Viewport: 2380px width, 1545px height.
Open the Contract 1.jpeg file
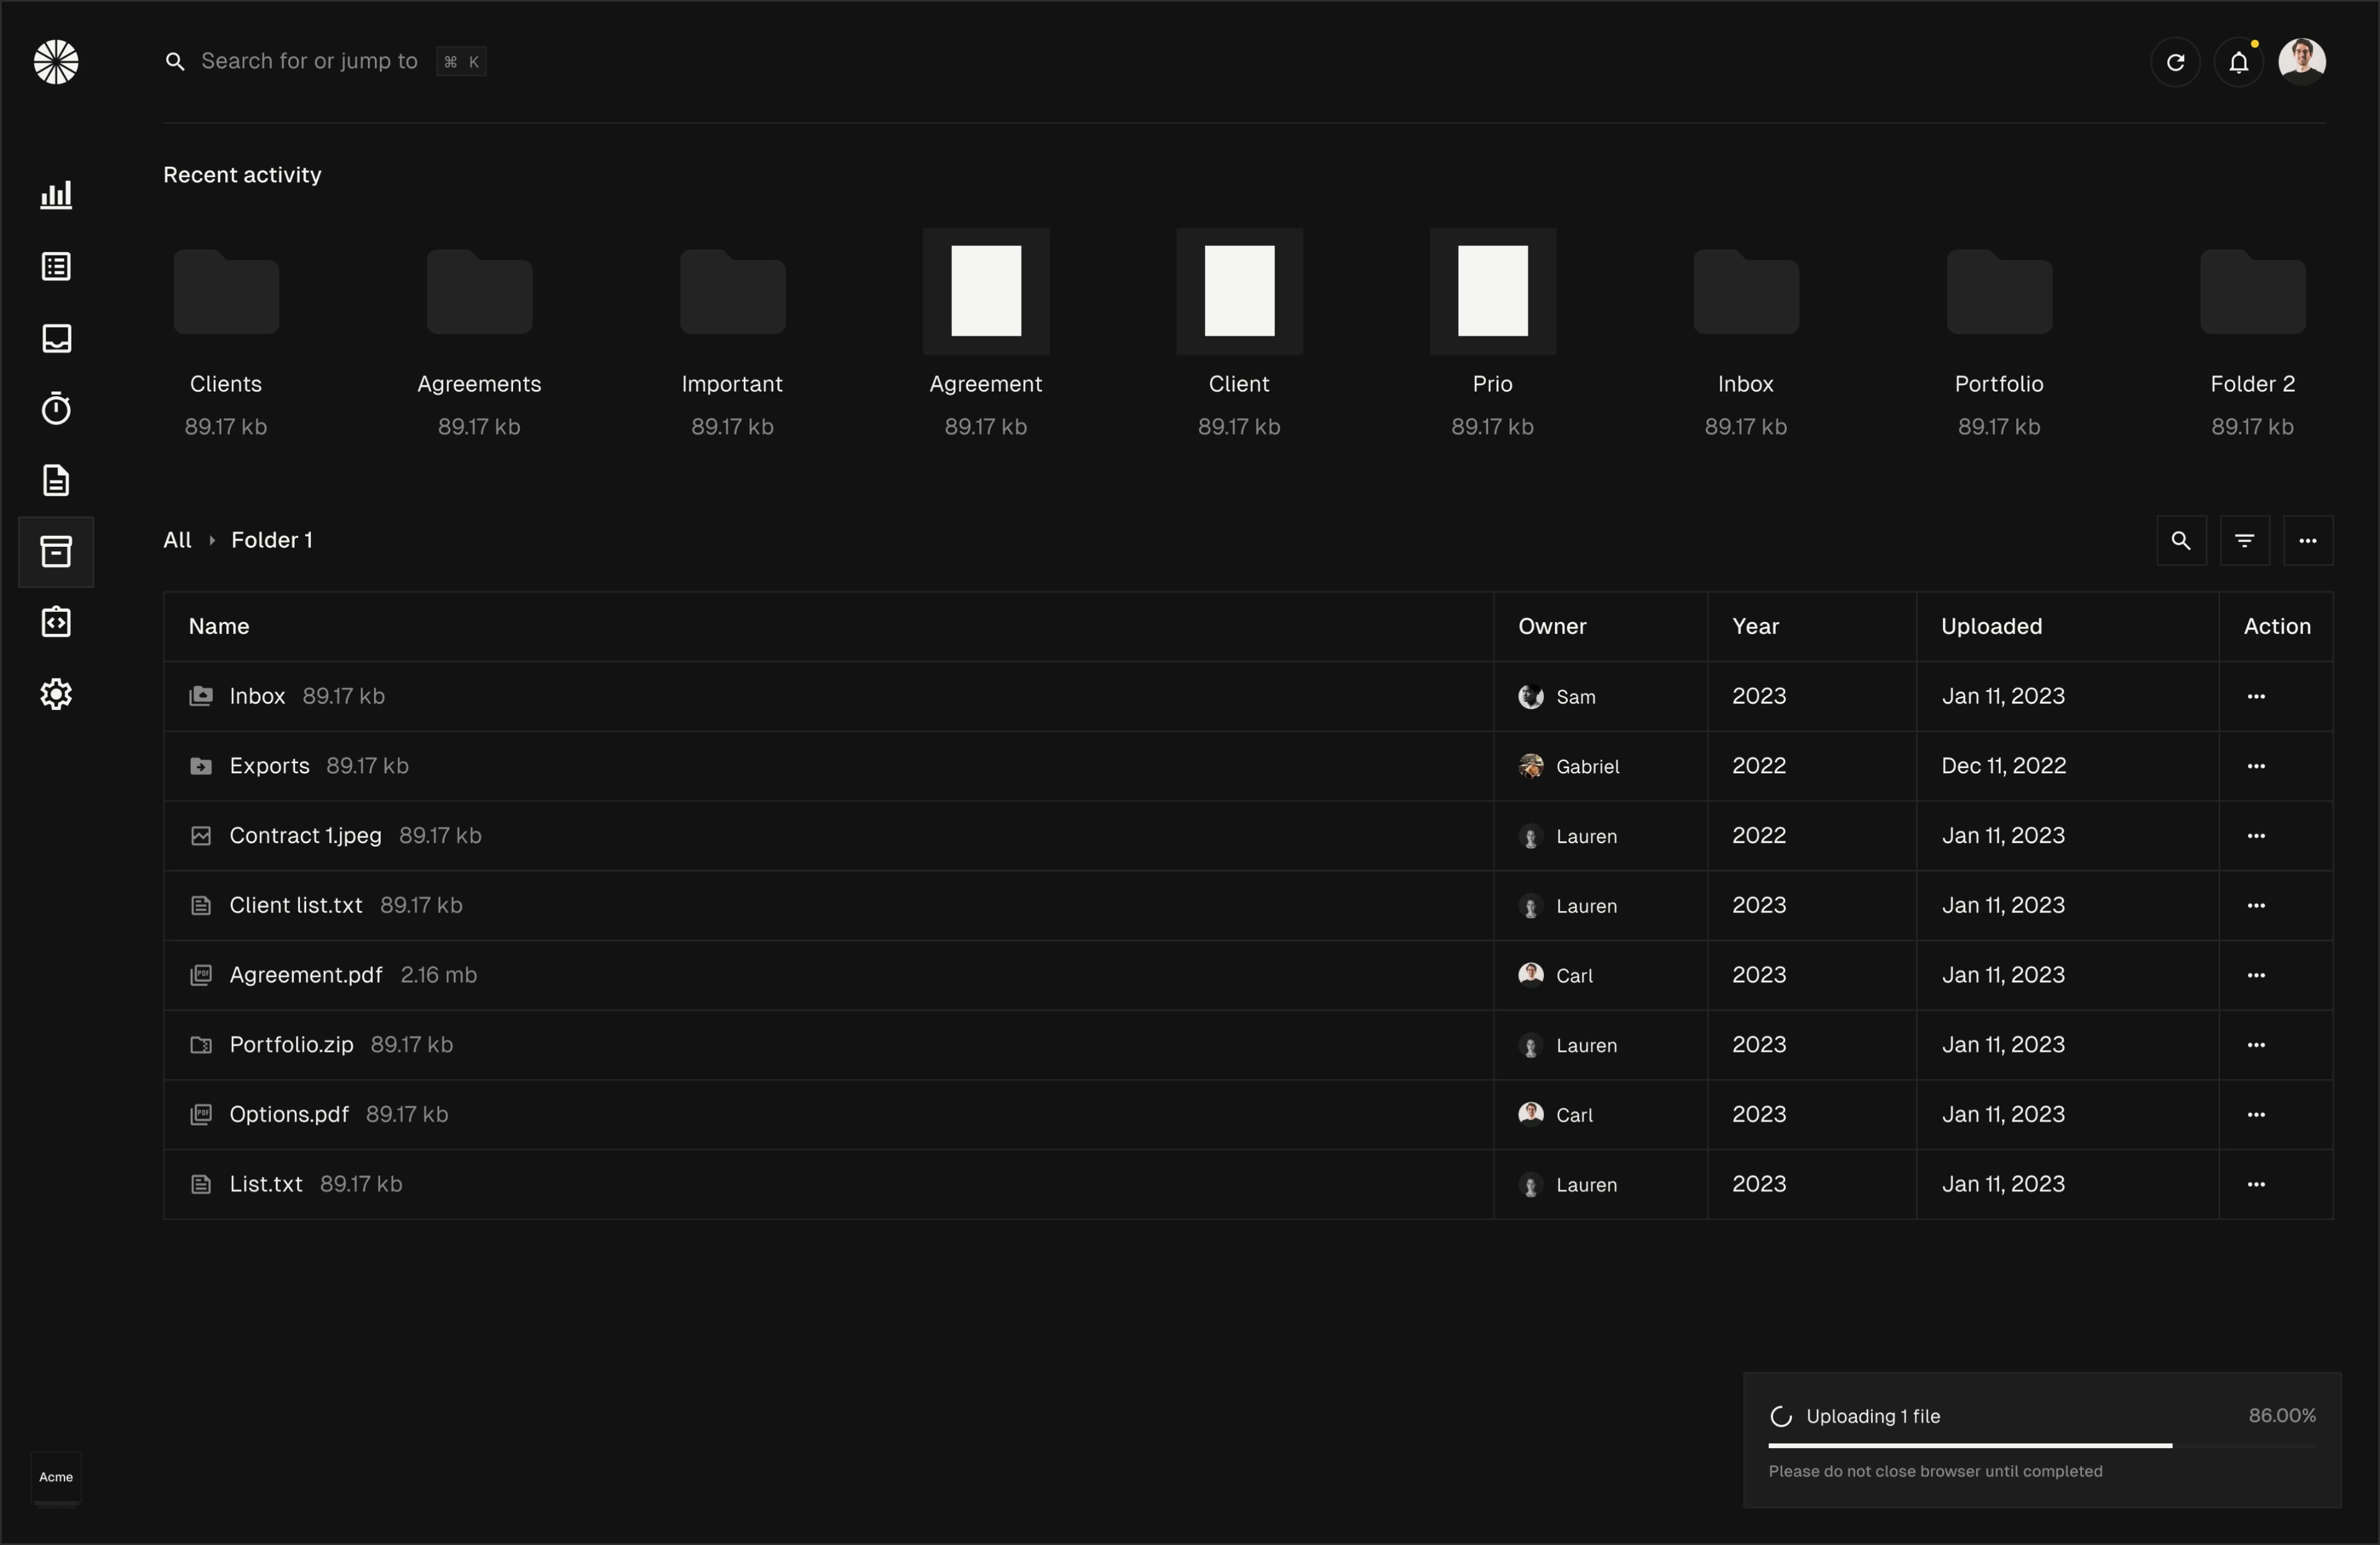tap(305, 836)
